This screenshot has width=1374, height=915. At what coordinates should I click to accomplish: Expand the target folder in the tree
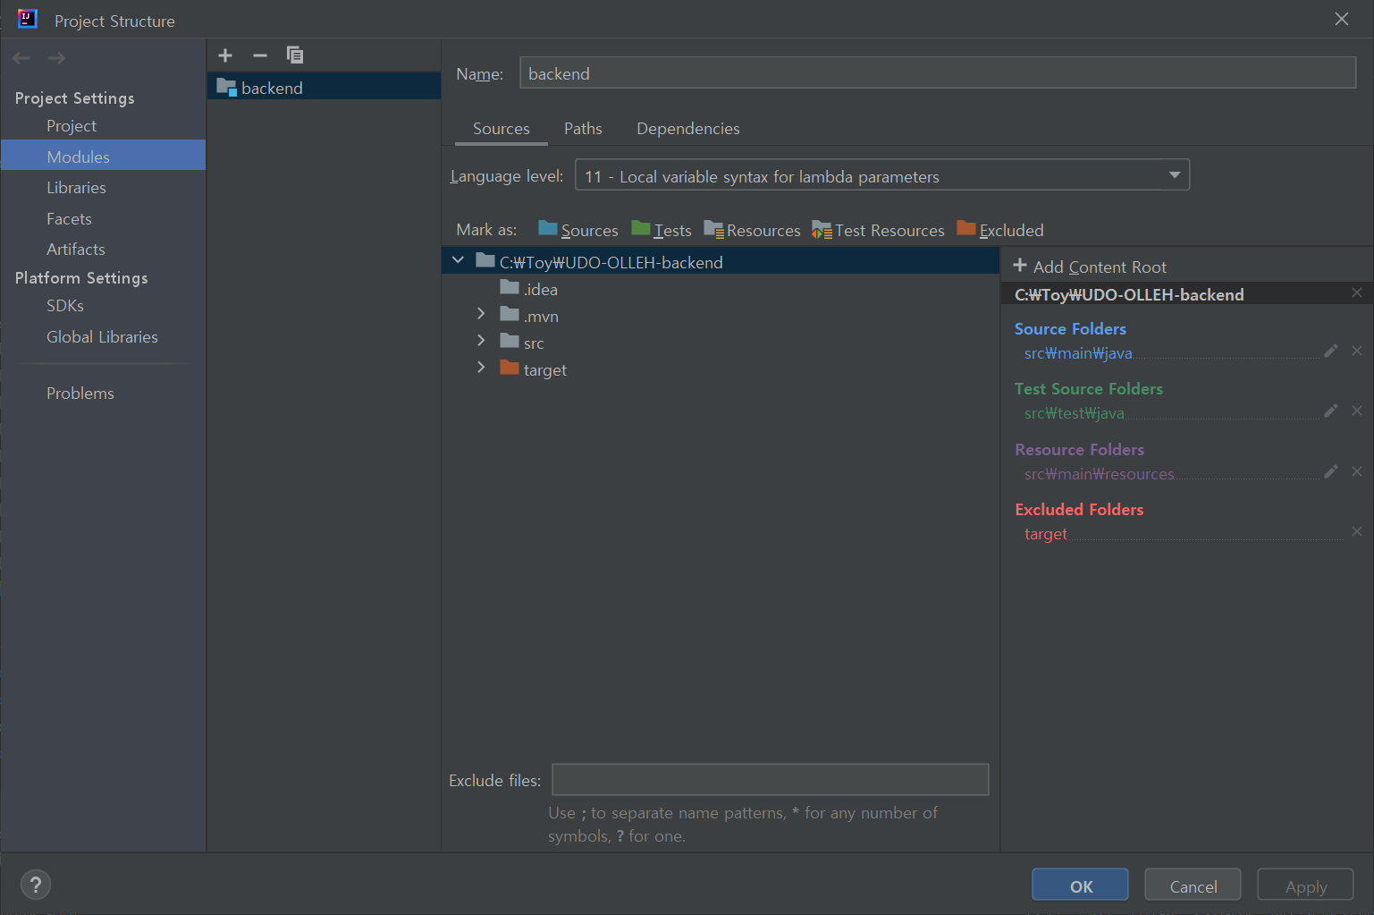click(481, 367)
